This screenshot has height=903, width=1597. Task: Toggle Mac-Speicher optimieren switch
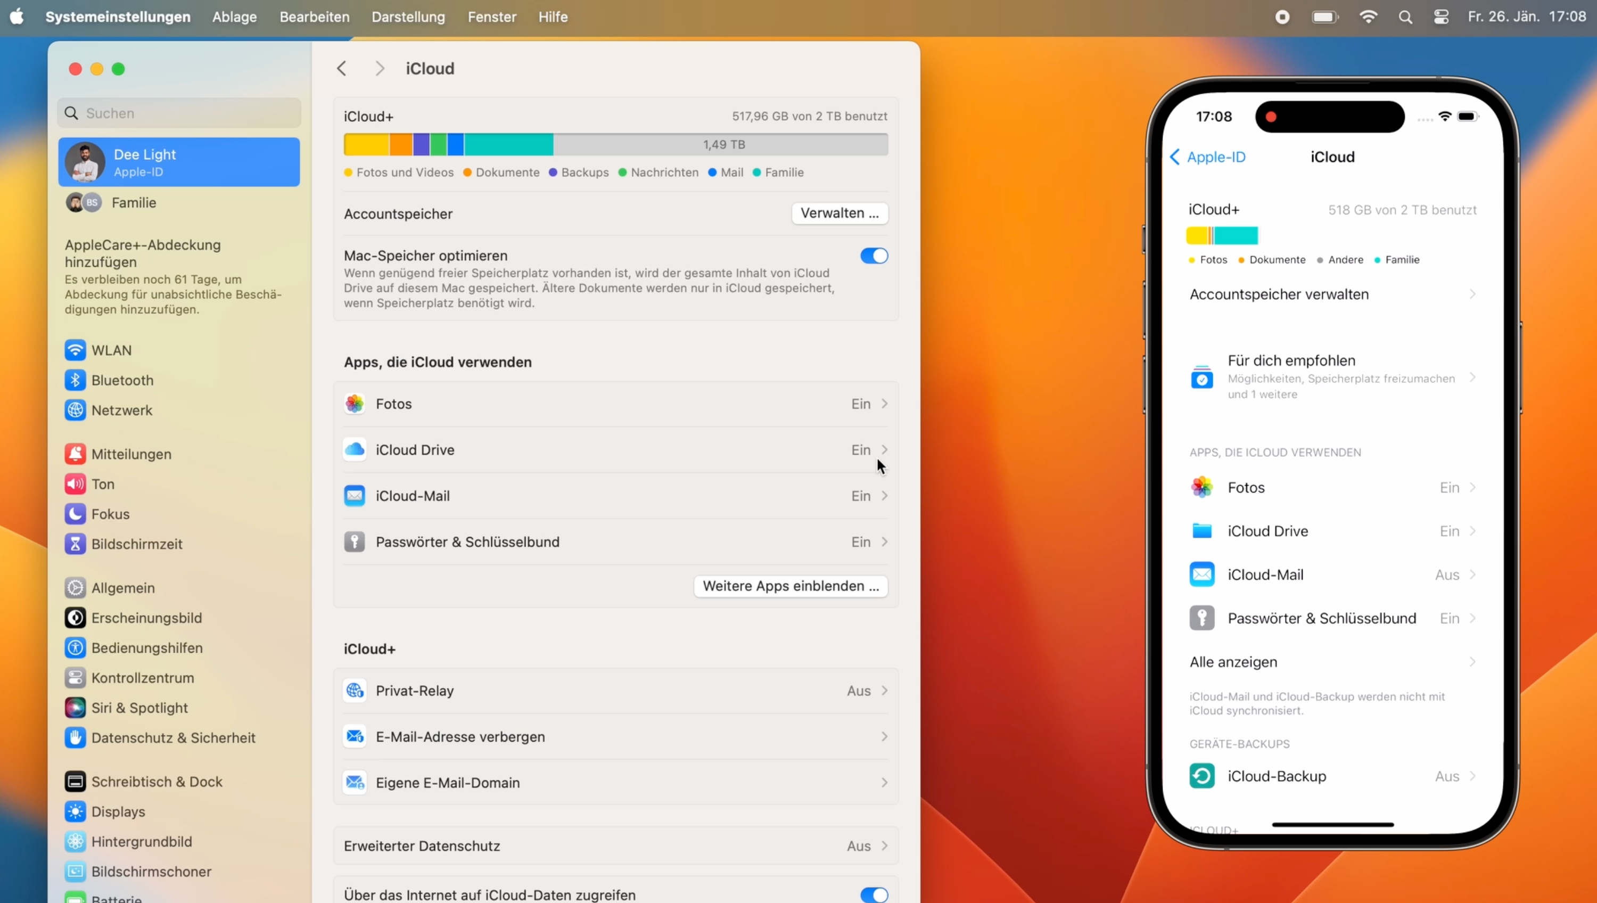[x=874, y=255]
